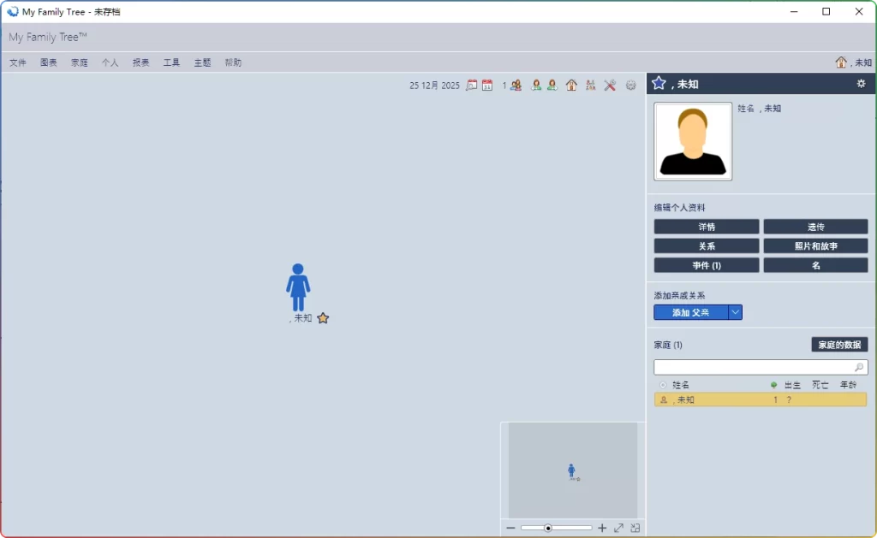The height and width of the screenshot is (538, 877).
Task: Open the 帮助 menu
Action: pos(232,62)
